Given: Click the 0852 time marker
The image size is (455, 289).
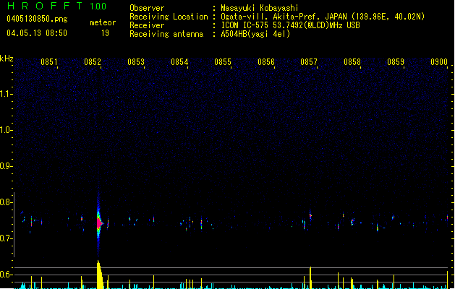Looking at the screenshot, I should click(x=93, y=62).
